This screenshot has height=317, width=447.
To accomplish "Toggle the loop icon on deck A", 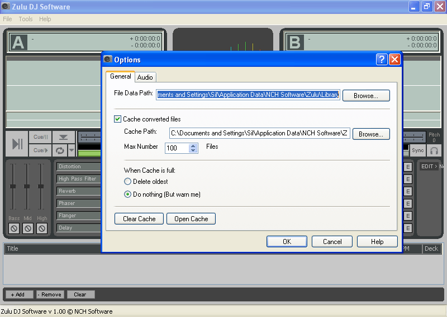I will [60, 150].
